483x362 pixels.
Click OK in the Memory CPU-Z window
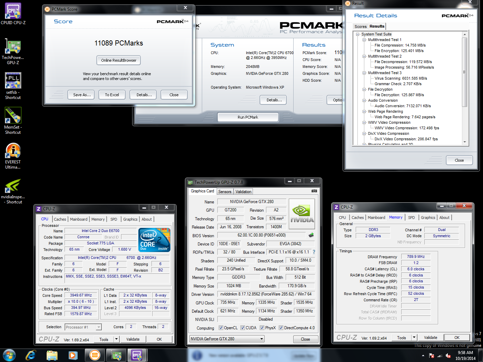(x=457, y=338)
